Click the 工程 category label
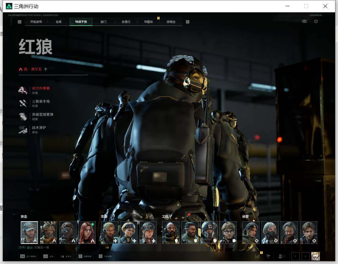This screenshot has width=338, height=264. point(165,217)
